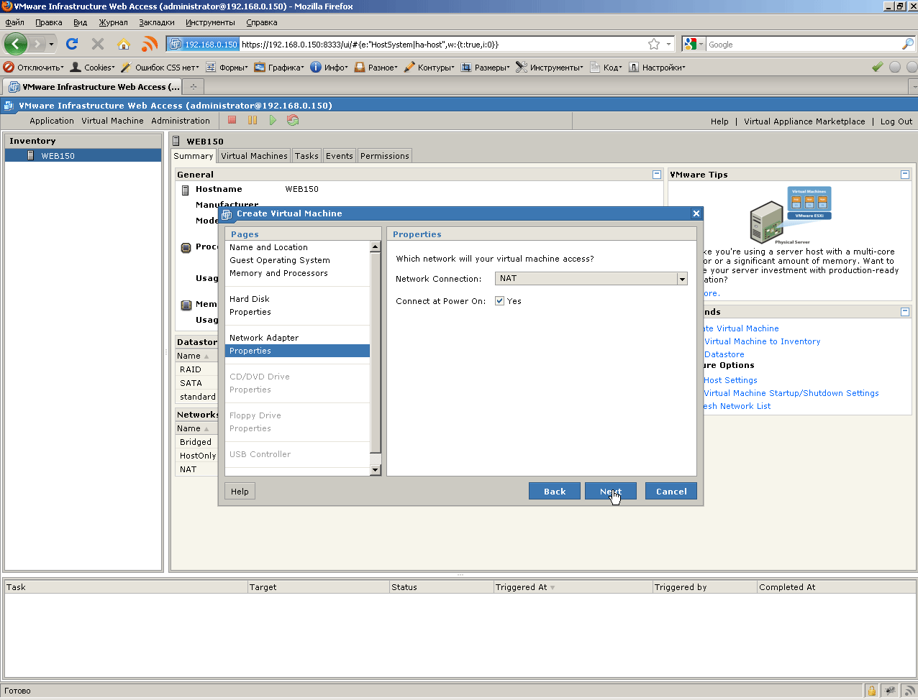Click the lock icon in status bar
This screenshot has width=918, height=700.
pyautogui.click(x=872, y=691)
